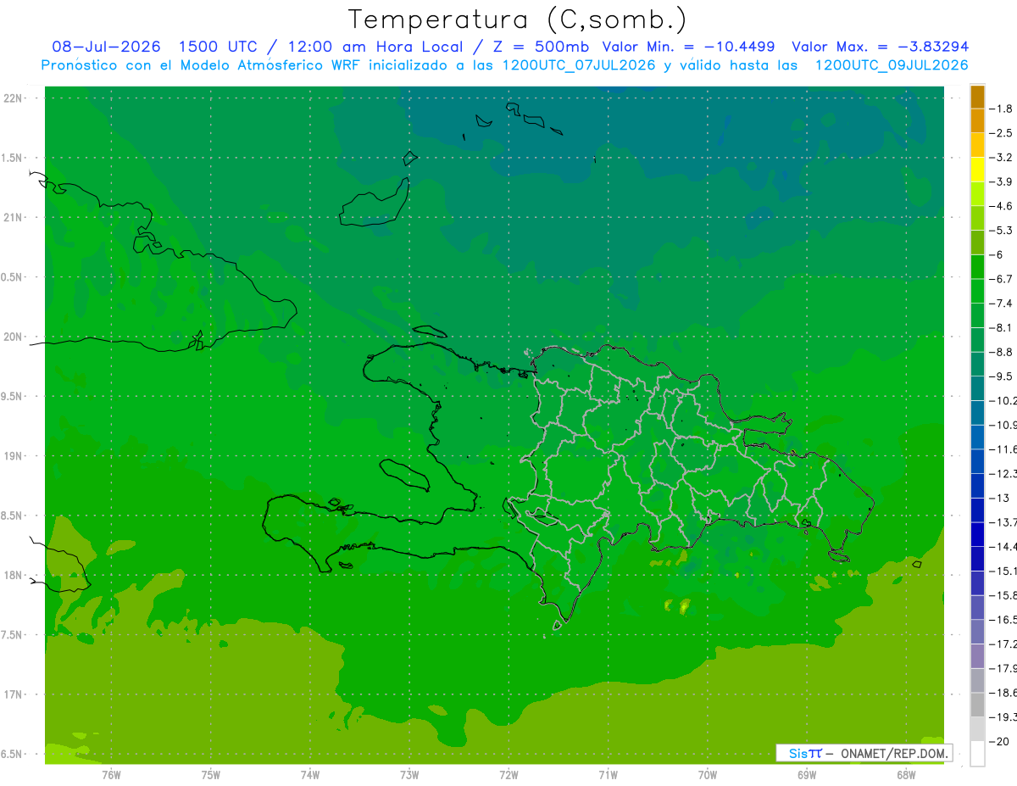The width and height of the screenshot is (1017, 786).
Task: Click the "68W" longitude label
Action: (906, 774)
